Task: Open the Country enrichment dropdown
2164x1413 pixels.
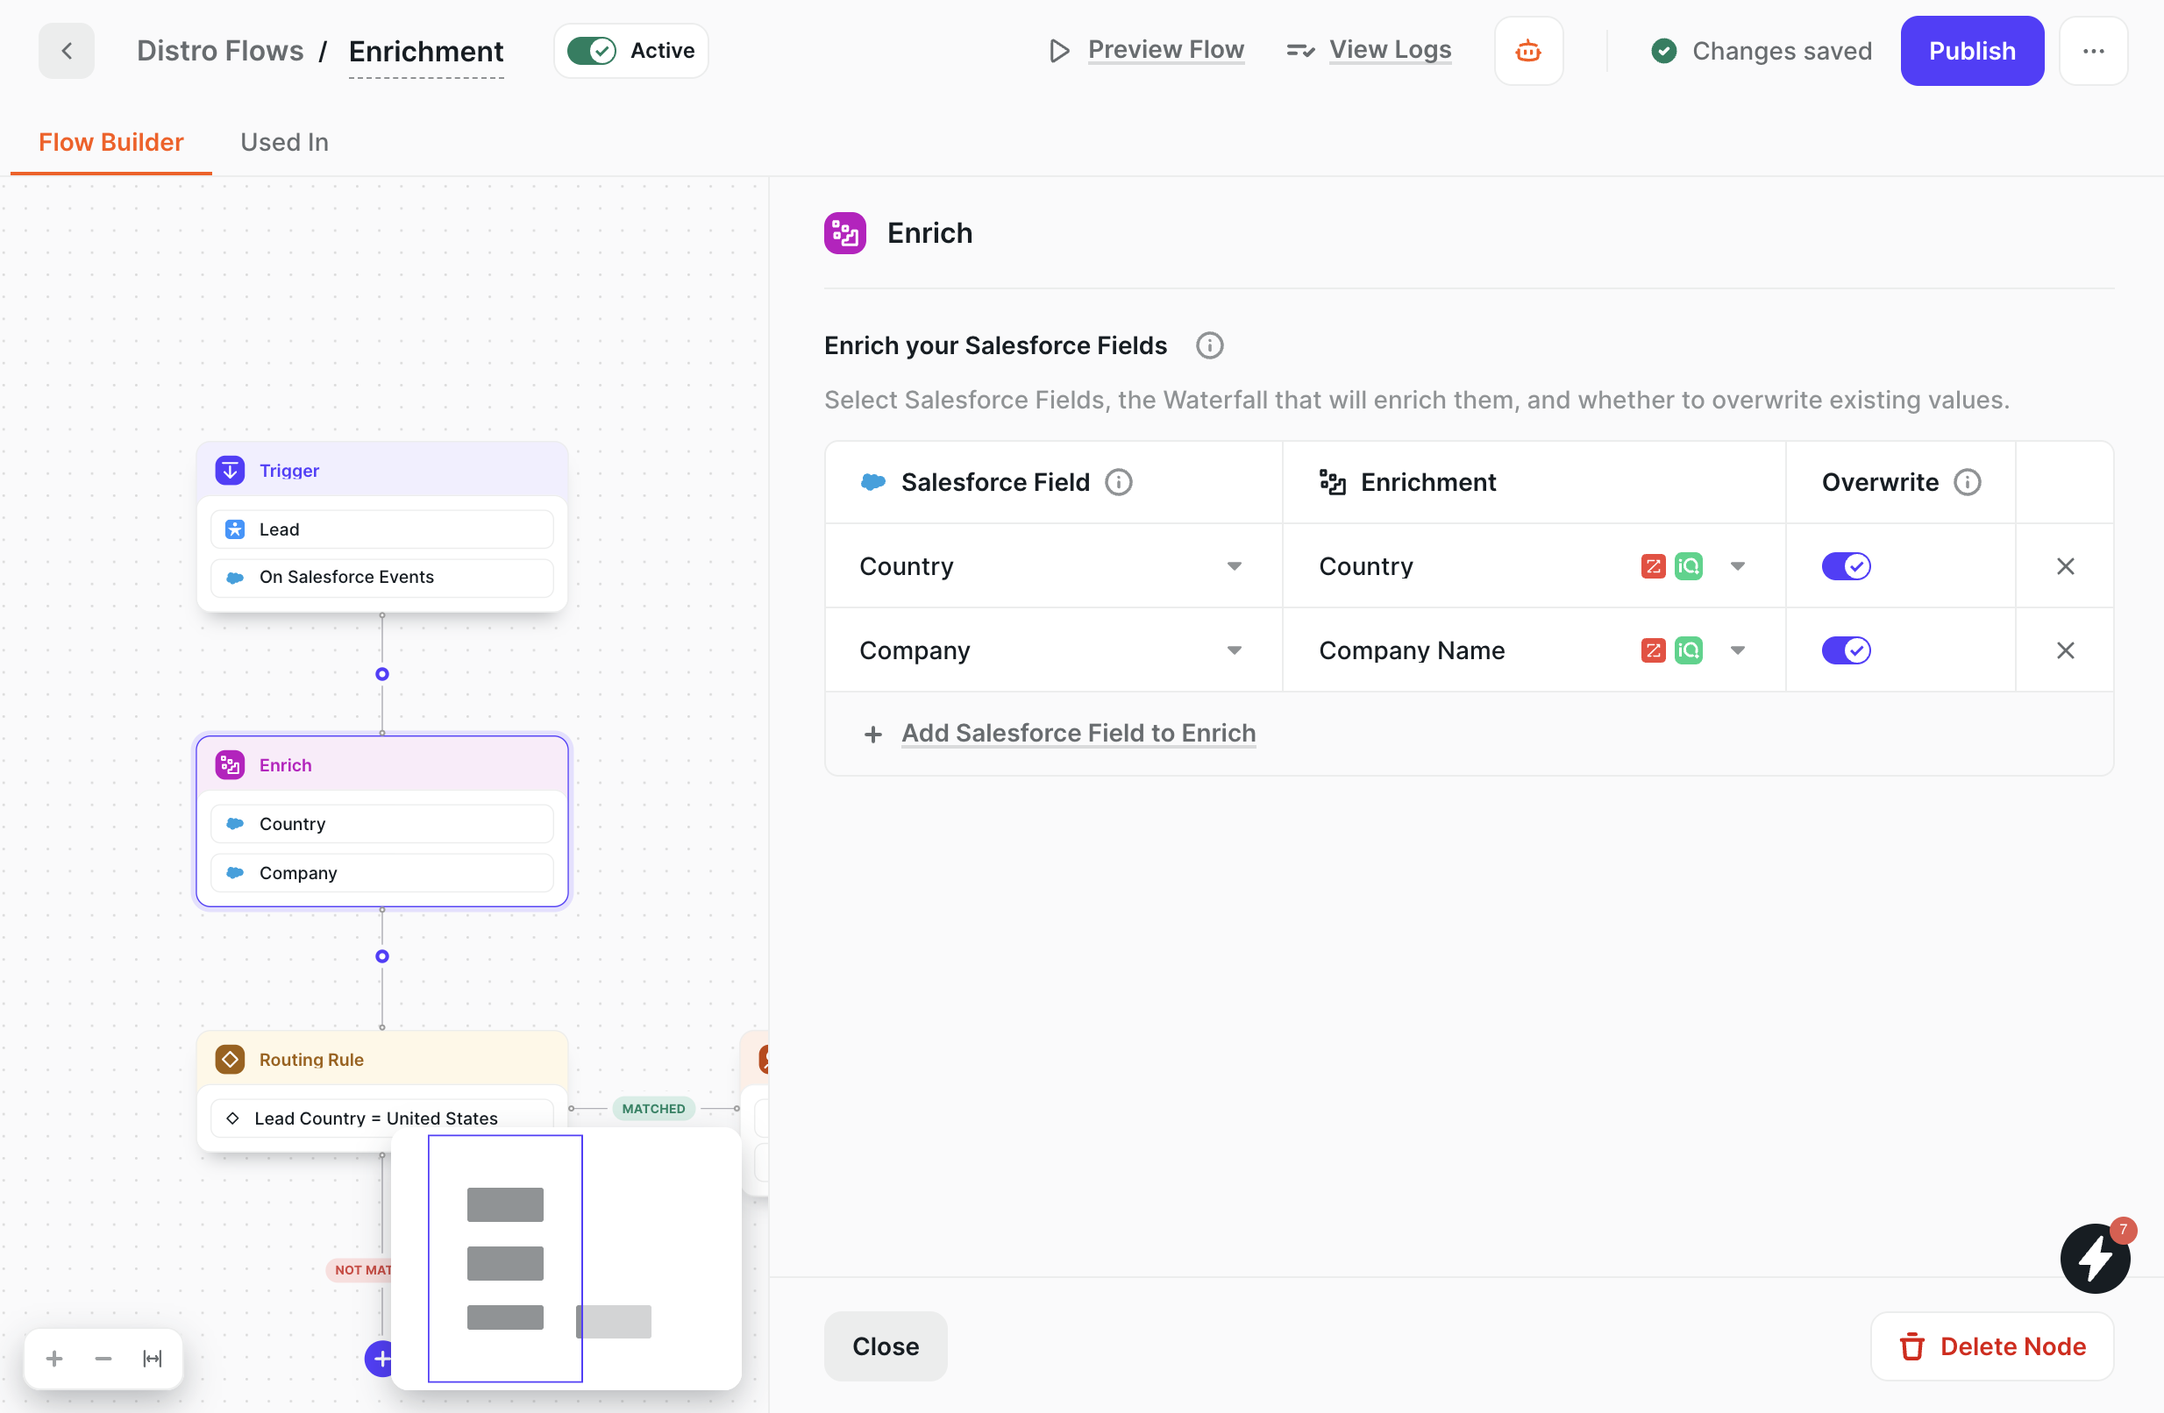Action: point(1532,566)
